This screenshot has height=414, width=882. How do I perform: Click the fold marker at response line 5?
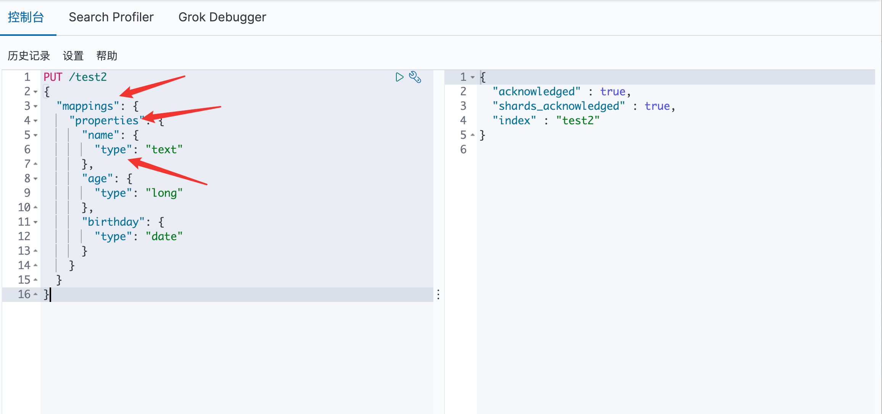click(x=473, y=135)
